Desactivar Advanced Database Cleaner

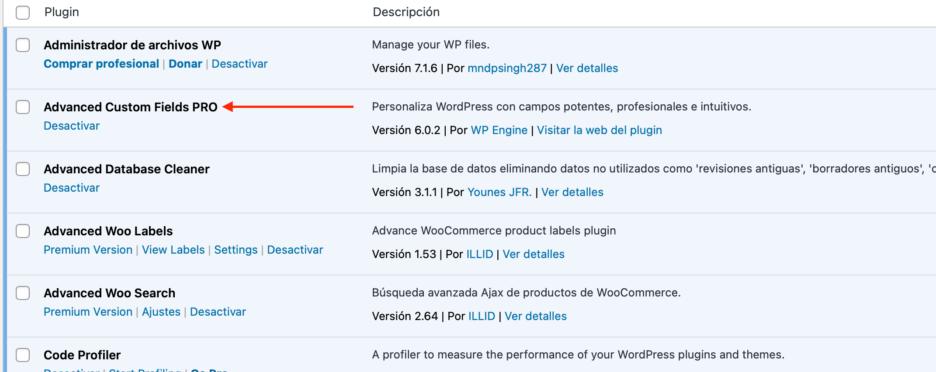click(72, 188)
